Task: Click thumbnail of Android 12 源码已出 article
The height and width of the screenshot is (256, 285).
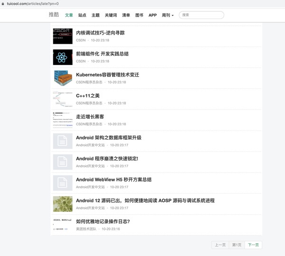Action: [63, 204]
